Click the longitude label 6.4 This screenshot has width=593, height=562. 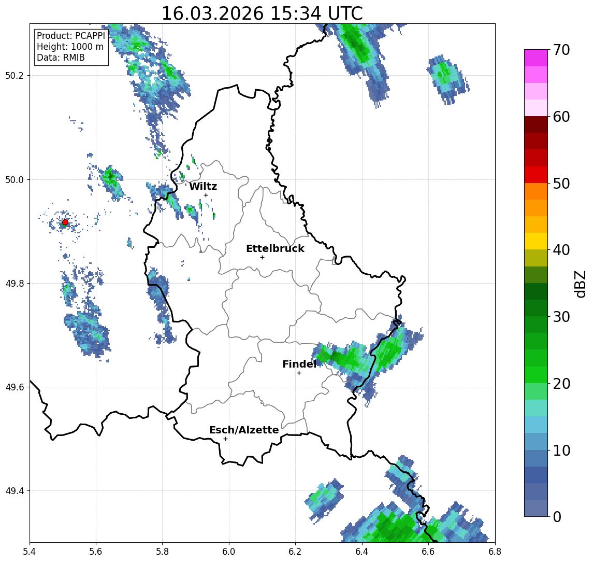362,552
